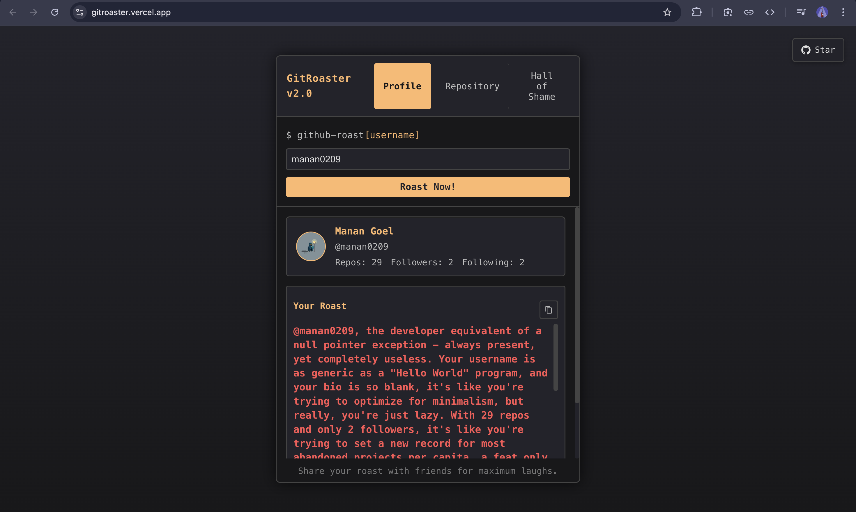This screenshot has width=856, height=512.
Task: Star the project on GitHub
Action: (x=818, y=50)
